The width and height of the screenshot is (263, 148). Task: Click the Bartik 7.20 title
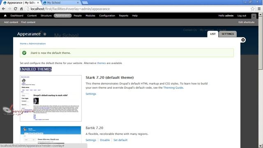[x=94, y=128]
